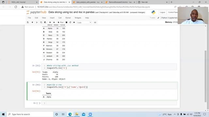The image size is (209, 117).
Task: Click the speaker volume tray icon
Action: pyautogui.click(x=191, y=114)
